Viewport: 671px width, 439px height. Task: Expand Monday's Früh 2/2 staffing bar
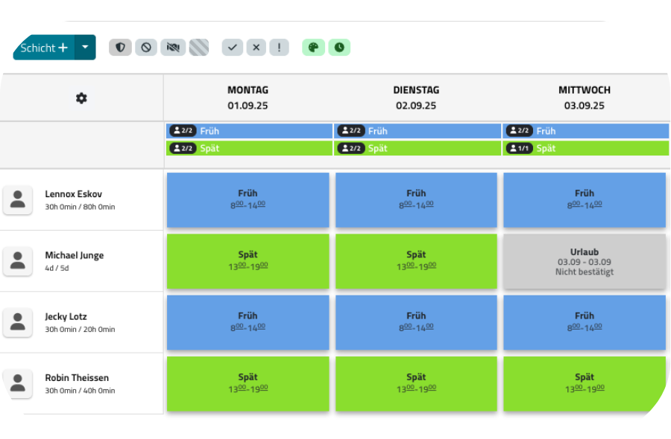(249, 131)
